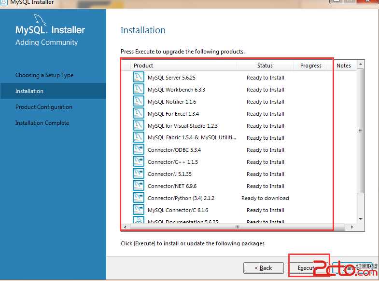Viewport: 379px width, 281px height.
Task: Click MySQL Connector/C's 'Ready to Install' status
Action: pyautogui.click(x=266, y=210)
